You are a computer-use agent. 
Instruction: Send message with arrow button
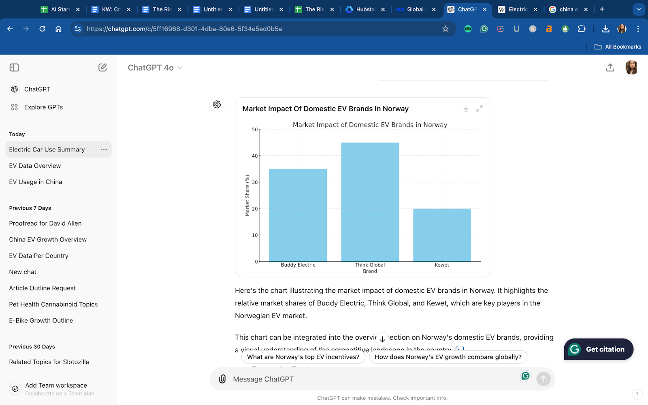click(x=544, y=379)
